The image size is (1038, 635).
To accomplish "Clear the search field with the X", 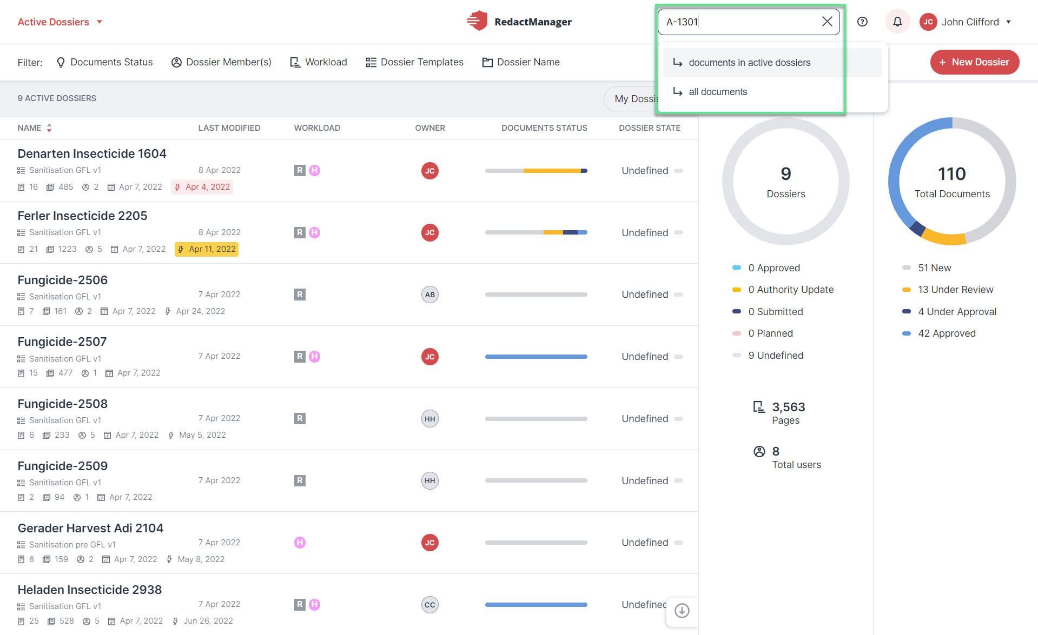I will point(827,22).
